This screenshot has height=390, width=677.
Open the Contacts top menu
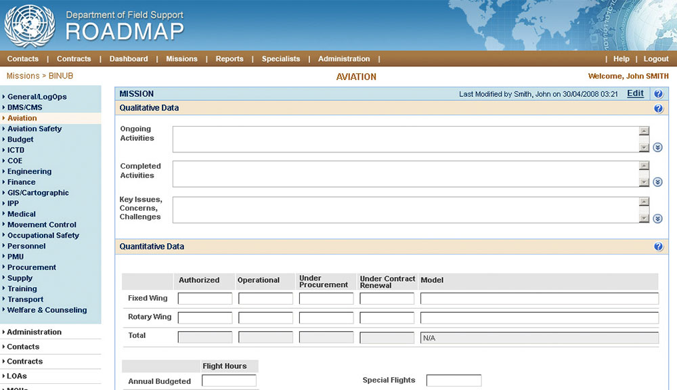[x=23, y=59]
